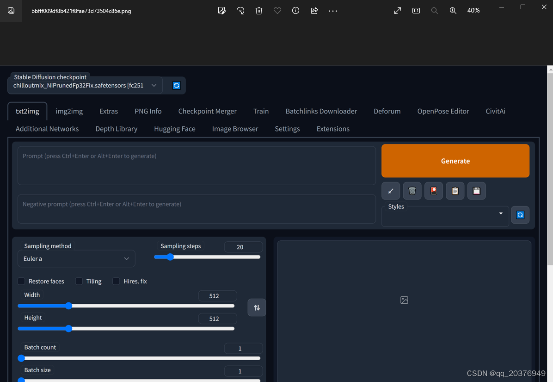Click the trash icon to clear prompt
Image resolution: width=553 pixels, height=382 pixels.
click(x=412, y=191)
